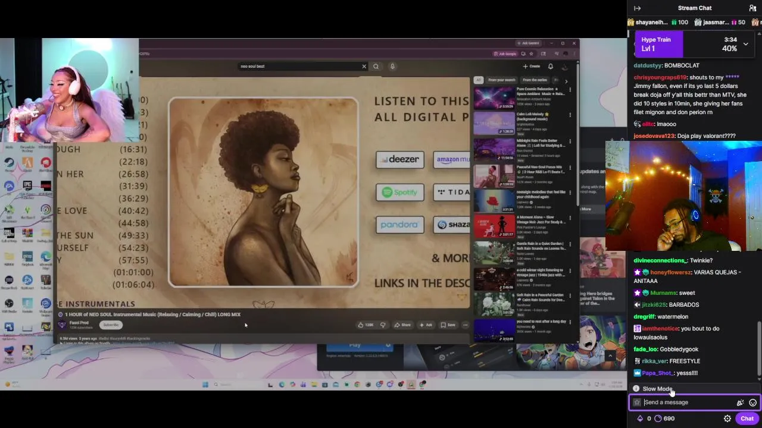Click YouTube voice search microphone icon
The width and height of the screenshot is (762, 428).
pos(392,67)
